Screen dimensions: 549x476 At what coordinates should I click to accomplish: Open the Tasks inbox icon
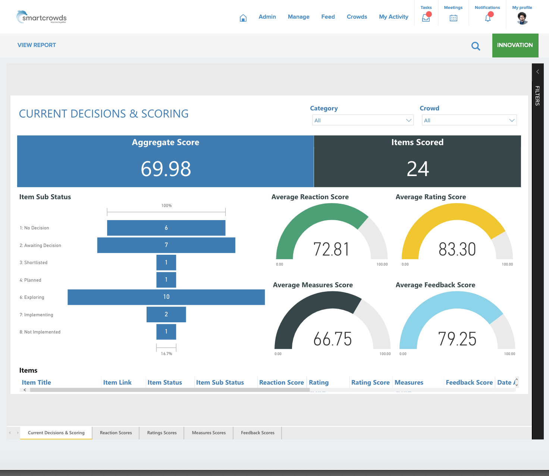(x=426, y=18)
